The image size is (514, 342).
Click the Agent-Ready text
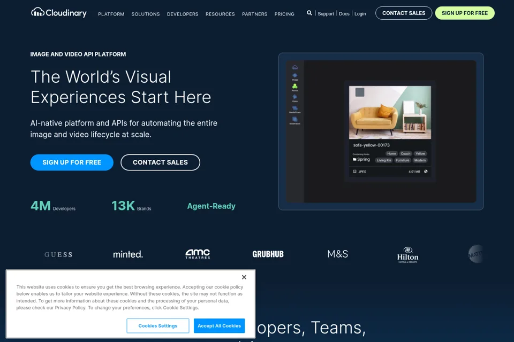click(211, 206)
